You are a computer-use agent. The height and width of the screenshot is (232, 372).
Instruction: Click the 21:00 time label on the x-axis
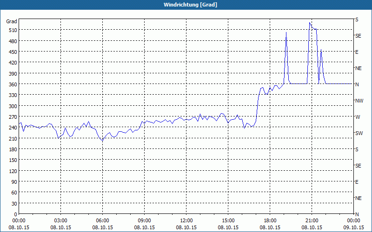pyautogui.click(x=312, y=221)
